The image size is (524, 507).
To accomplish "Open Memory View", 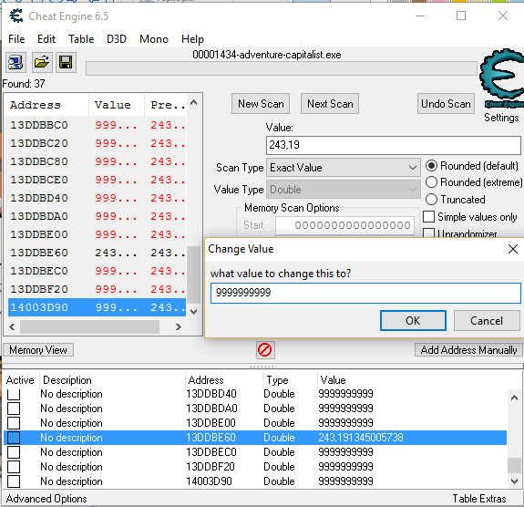I will pos(38,350).
